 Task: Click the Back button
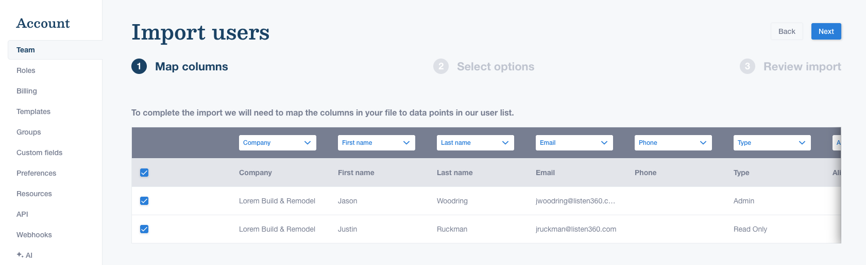point(787,31)
